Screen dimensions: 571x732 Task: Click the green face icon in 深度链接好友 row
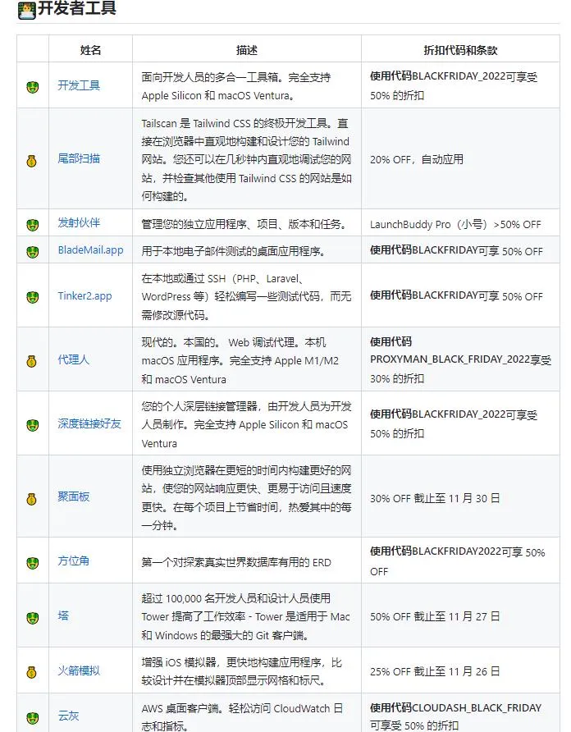click(x=32, y=425)
